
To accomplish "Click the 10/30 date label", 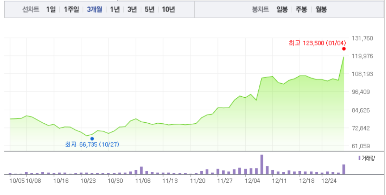I will 115,181.
